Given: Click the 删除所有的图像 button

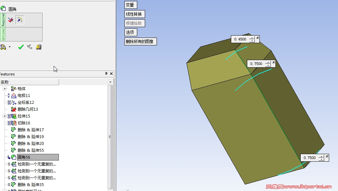Looking at the screenshot, I should 141,41.
